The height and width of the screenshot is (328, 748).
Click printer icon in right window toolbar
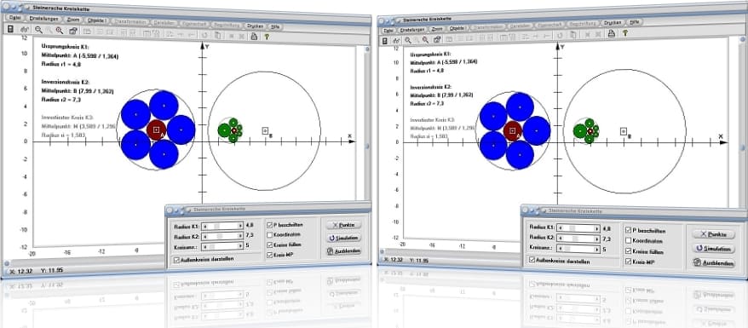pyautogui.click(x=611, y=33)
